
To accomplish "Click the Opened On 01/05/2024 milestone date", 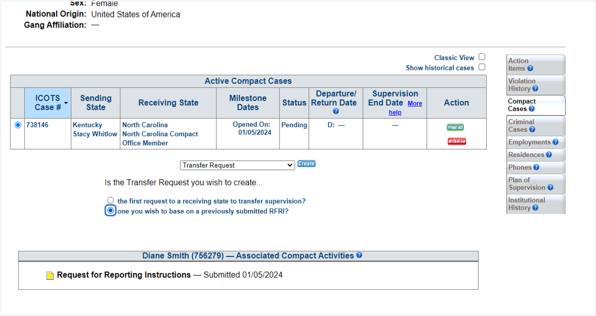I will coord(251,129).
